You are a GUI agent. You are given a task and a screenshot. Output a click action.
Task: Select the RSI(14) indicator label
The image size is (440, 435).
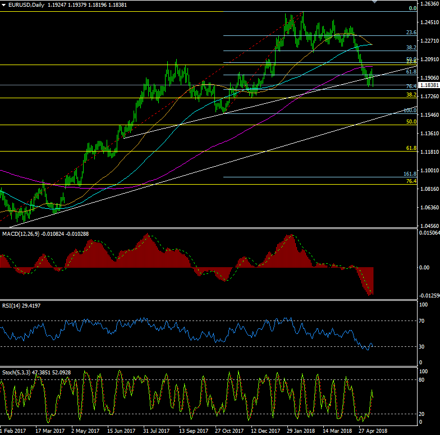(x=12, y=306)
